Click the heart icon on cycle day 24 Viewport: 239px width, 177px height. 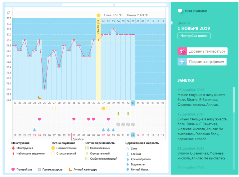pos(39,119)
